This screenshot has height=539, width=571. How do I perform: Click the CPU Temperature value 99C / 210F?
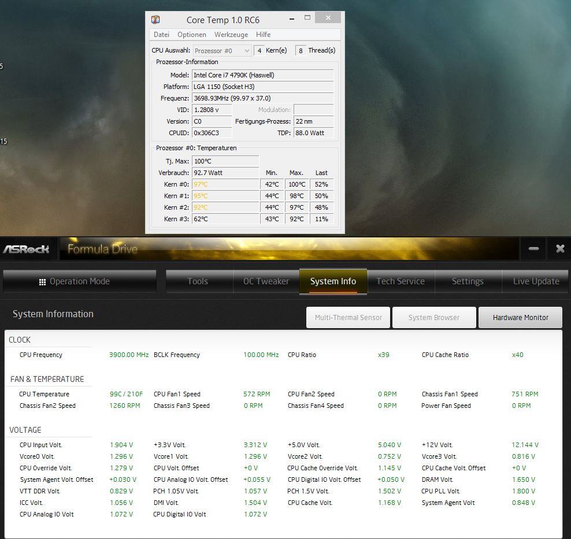126,394
